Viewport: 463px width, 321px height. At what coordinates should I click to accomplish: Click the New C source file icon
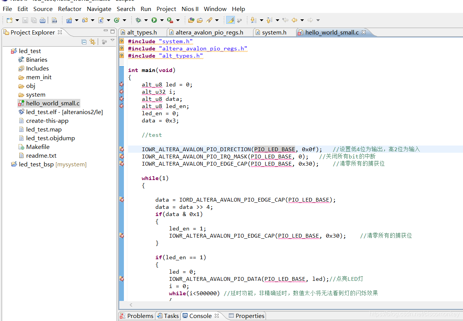[x=101, y=20]
